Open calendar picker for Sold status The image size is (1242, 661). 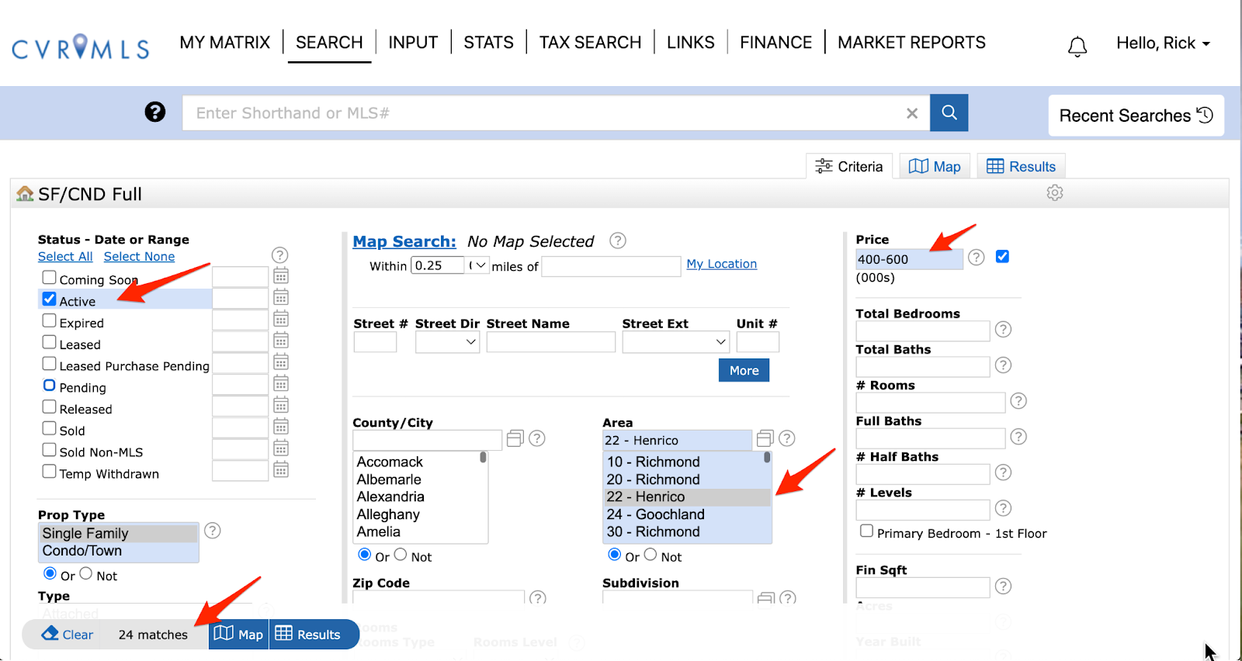pos(281,427)
